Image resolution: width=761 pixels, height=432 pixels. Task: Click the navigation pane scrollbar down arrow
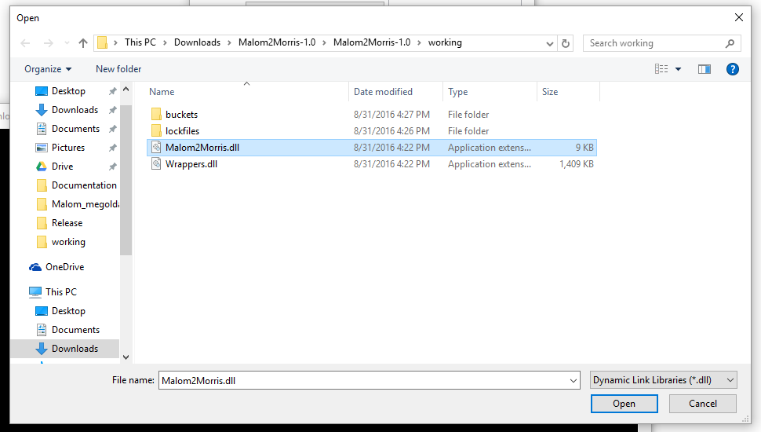point(126,357)
